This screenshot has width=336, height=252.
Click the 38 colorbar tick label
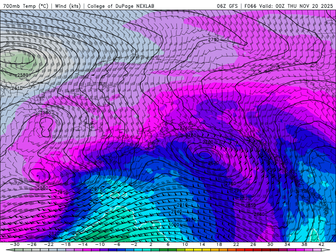point(304,244)
